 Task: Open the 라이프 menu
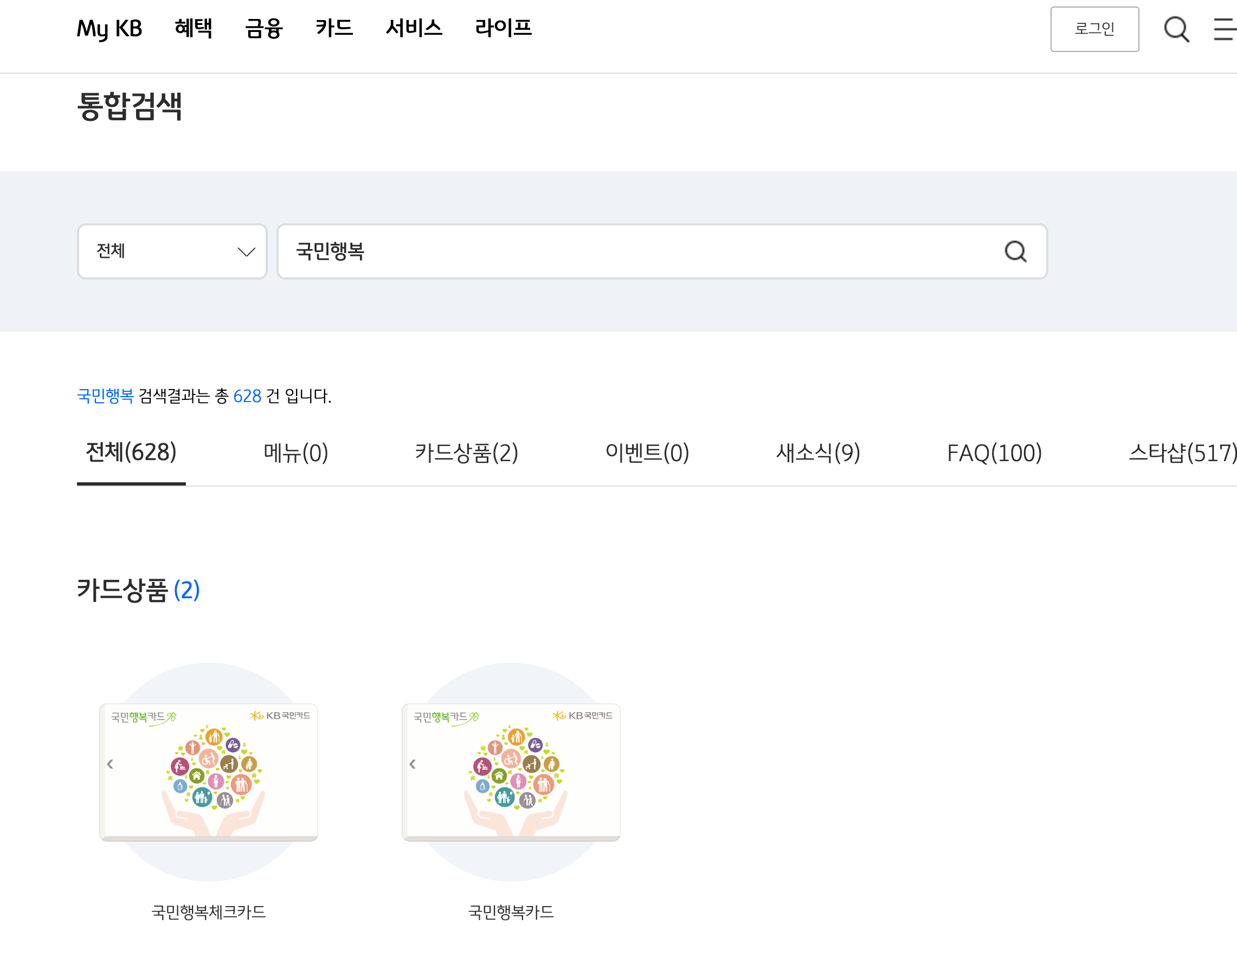coord(502,28)
